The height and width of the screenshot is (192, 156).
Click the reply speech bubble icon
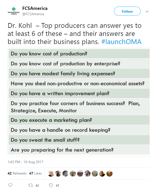(10, 185)
